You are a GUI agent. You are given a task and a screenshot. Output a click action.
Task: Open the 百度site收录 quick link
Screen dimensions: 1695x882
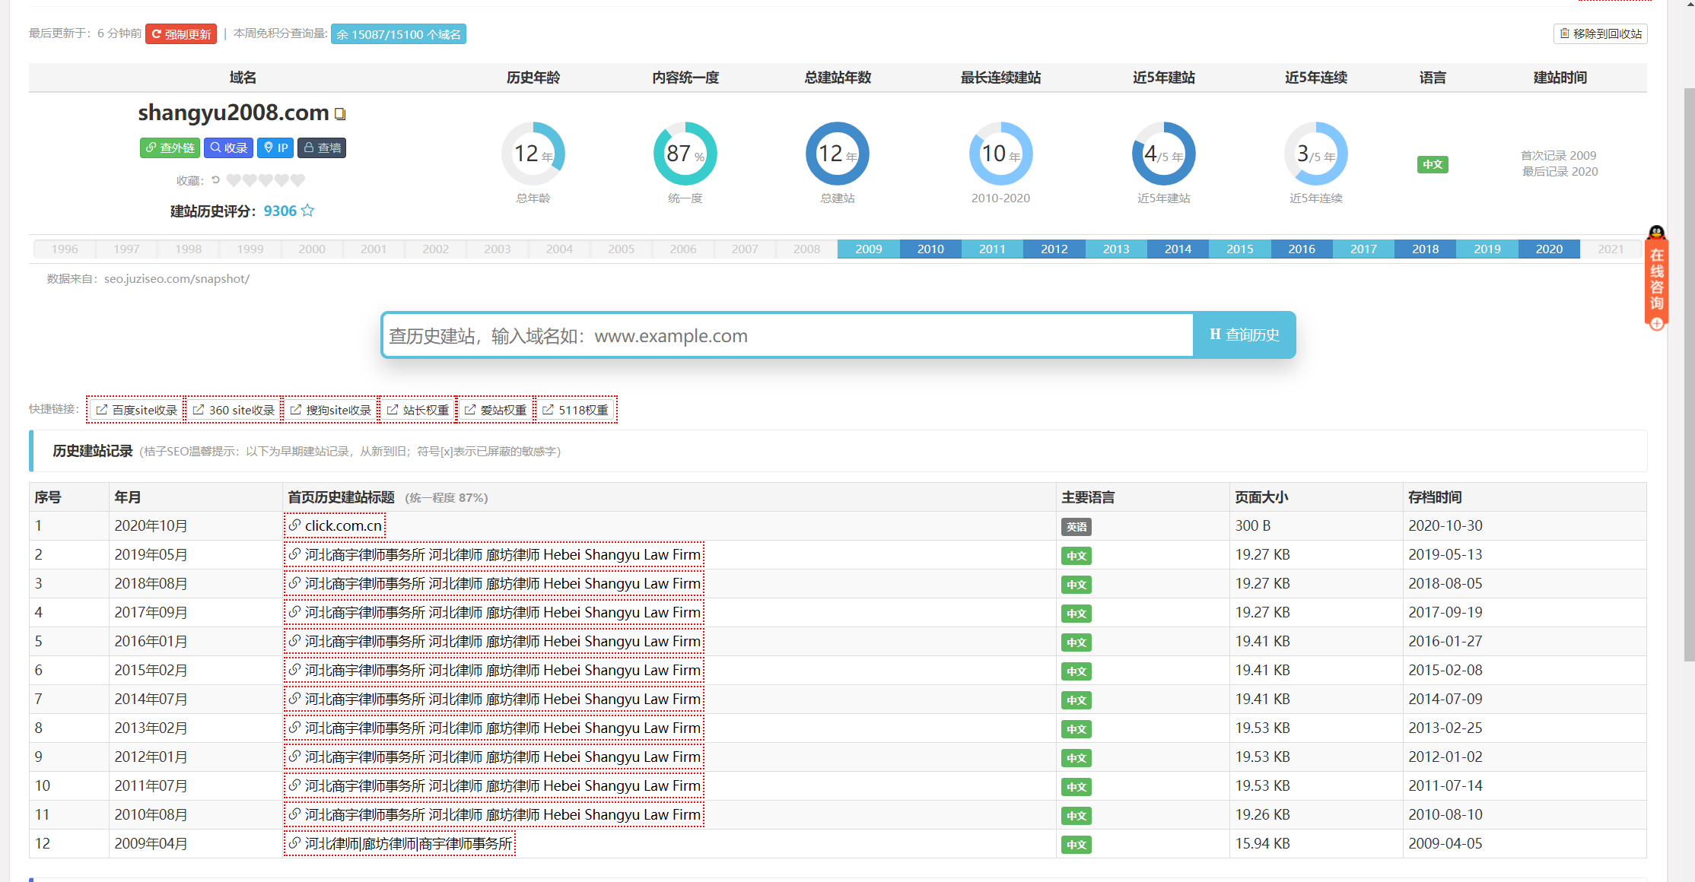[136, 410]
